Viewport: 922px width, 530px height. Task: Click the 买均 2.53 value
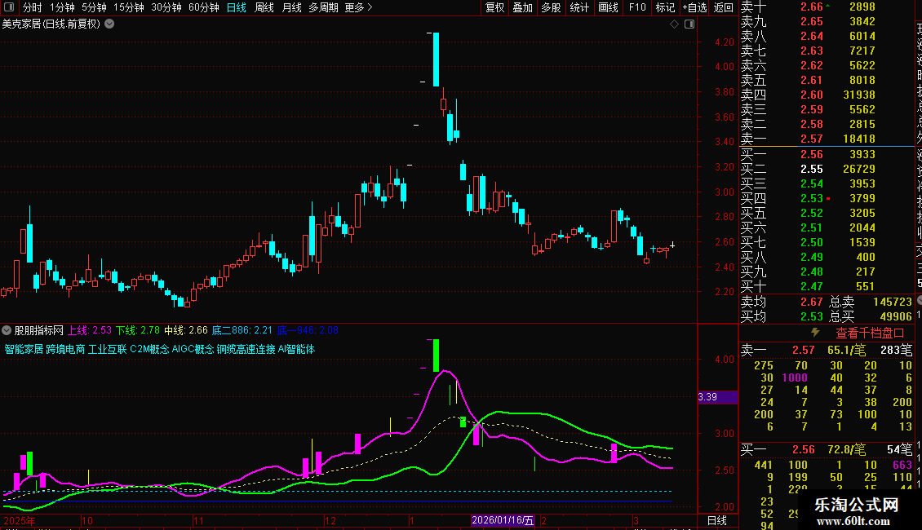pyautogui.click(x=812, y=316)
